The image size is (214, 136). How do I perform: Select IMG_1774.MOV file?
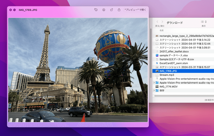tap(183, 87)
